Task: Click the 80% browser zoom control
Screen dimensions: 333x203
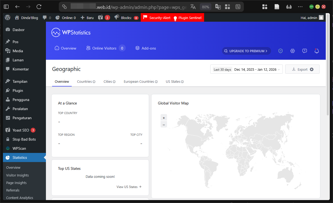Action: point(205,7)
